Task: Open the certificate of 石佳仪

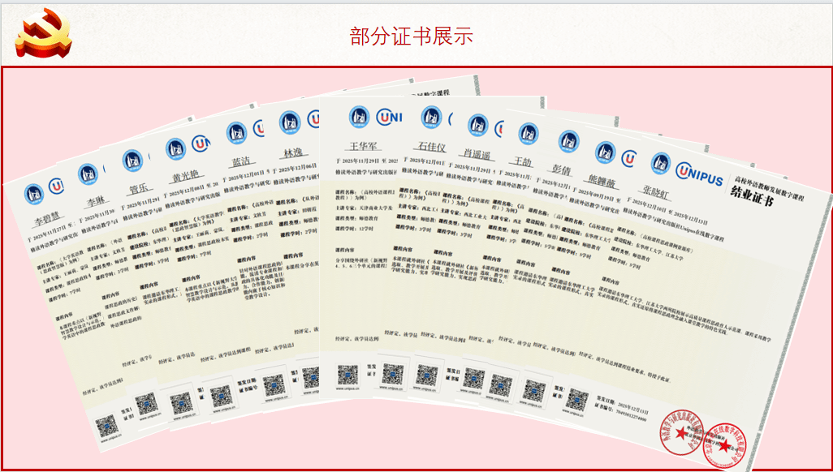Action: (430, 148)
